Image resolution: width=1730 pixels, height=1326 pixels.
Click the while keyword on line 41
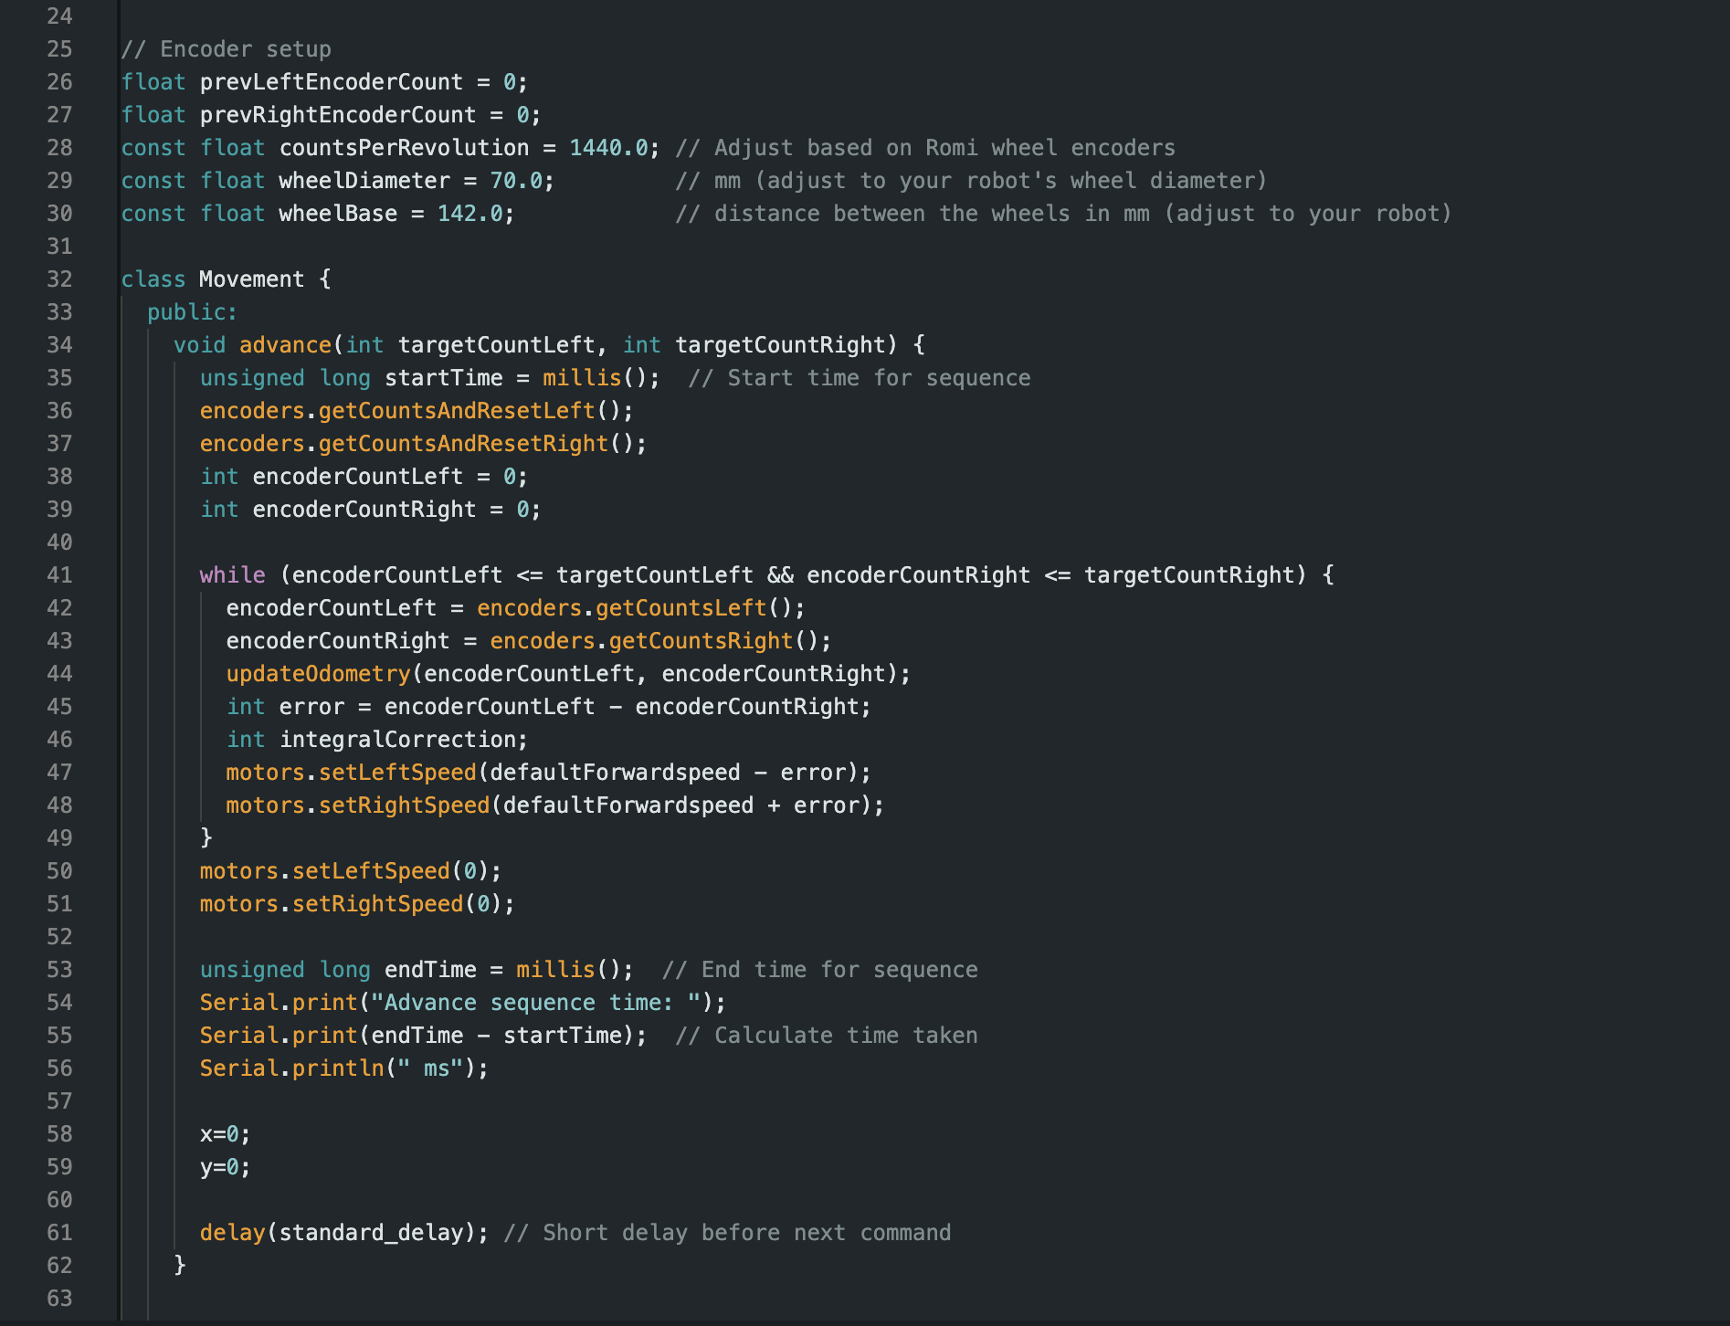coord(233,574)
